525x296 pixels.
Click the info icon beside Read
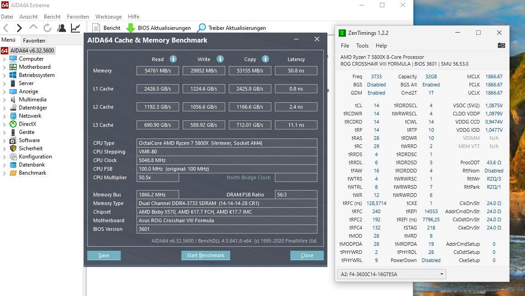[x=173, y=59]
